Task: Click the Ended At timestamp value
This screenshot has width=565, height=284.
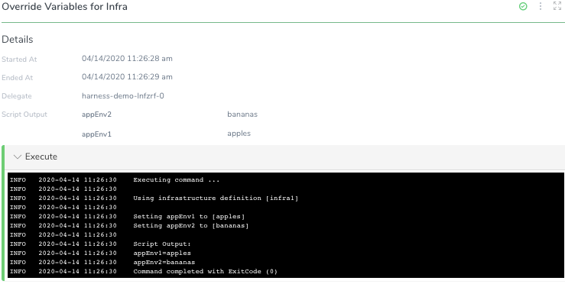Action: point(127,76)
